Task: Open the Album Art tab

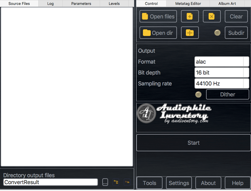Action: pos(227,3)
